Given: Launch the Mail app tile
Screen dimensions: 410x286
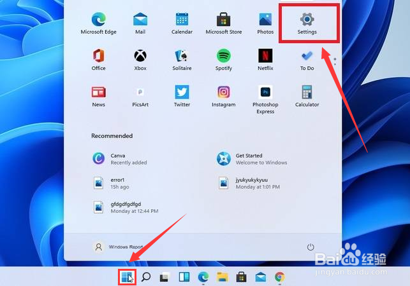Looking at the screenshot, I should [140, 24].
